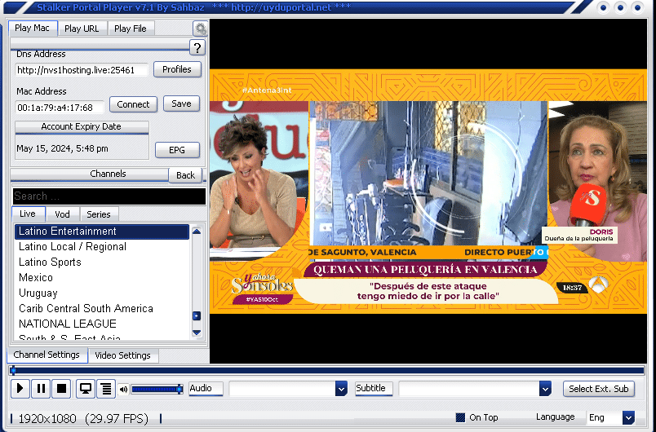Select Carib Central South America category
The width and height of the screenshot is (656, 432).
[102, 309]
